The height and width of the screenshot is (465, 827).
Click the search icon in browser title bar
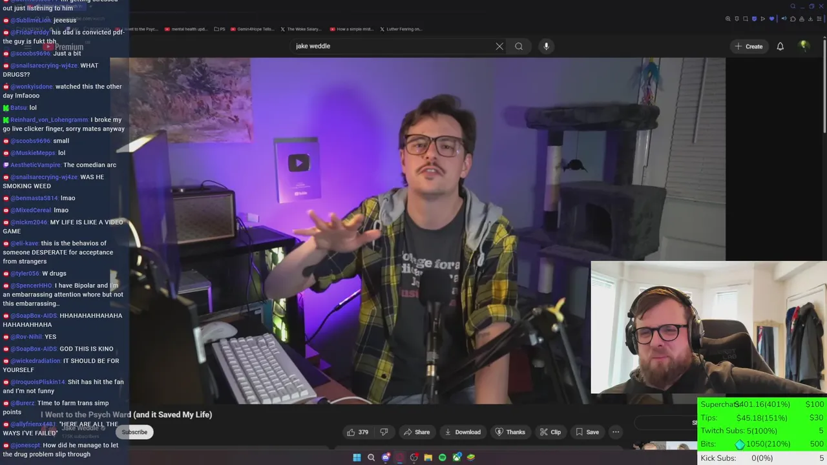(793, 6)
